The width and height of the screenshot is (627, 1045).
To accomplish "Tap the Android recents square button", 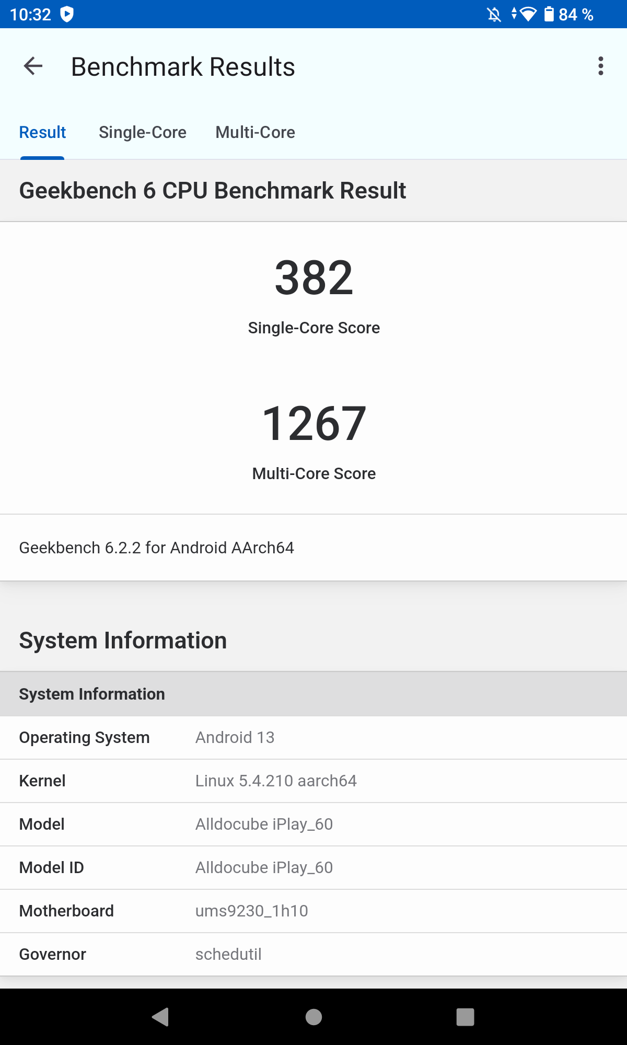I will point(465,1017).
